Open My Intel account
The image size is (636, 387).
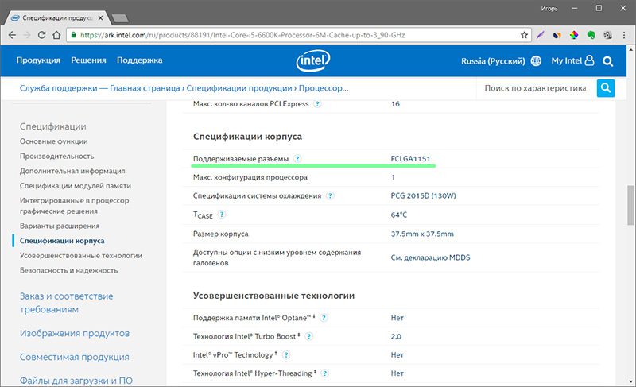click(572, 60)
